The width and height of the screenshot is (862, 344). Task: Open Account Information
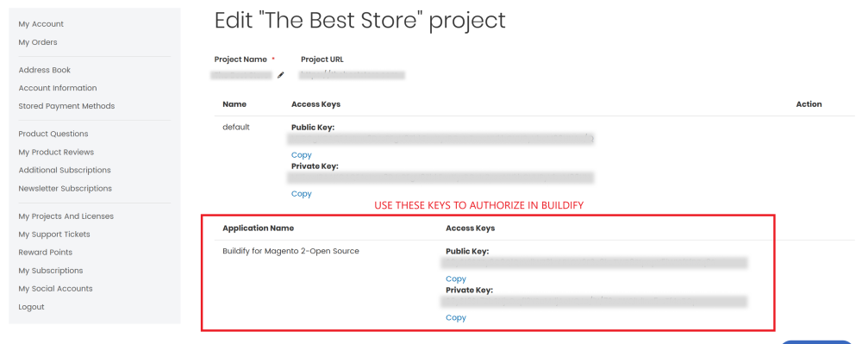coord(57,88)
